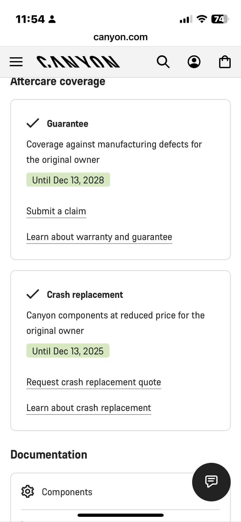The image size is (241, 522).
Task: Tap the Guarantee card heading
Action: coord(67,124)
